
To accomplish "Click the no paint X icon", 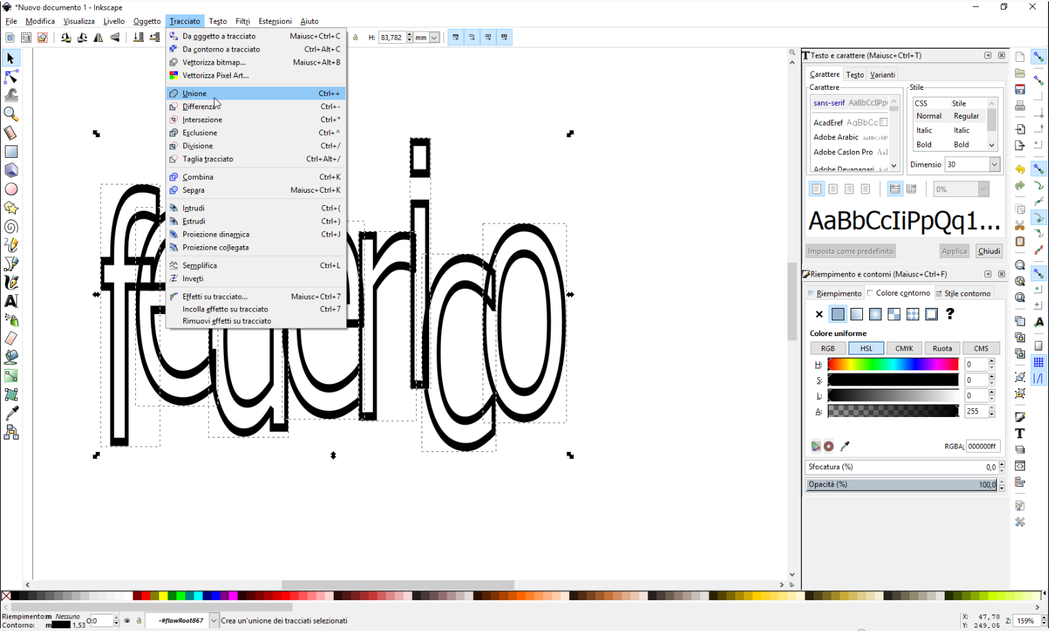I will pos(819,314).
